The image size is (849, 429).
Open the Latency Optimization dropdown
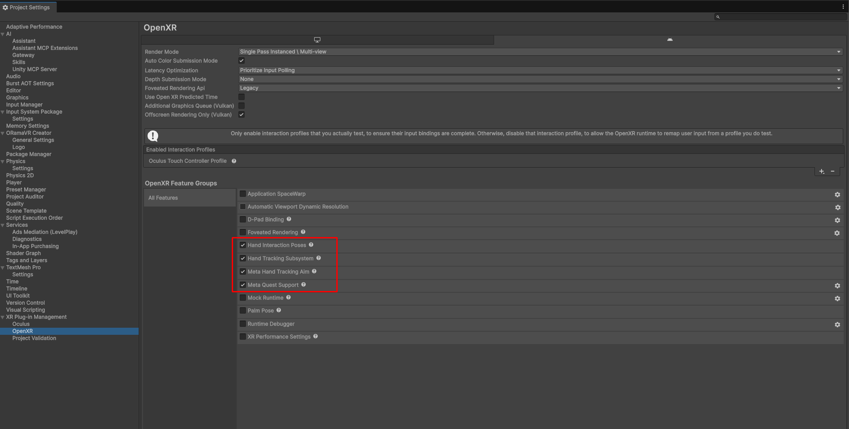(x=540, y=70)
